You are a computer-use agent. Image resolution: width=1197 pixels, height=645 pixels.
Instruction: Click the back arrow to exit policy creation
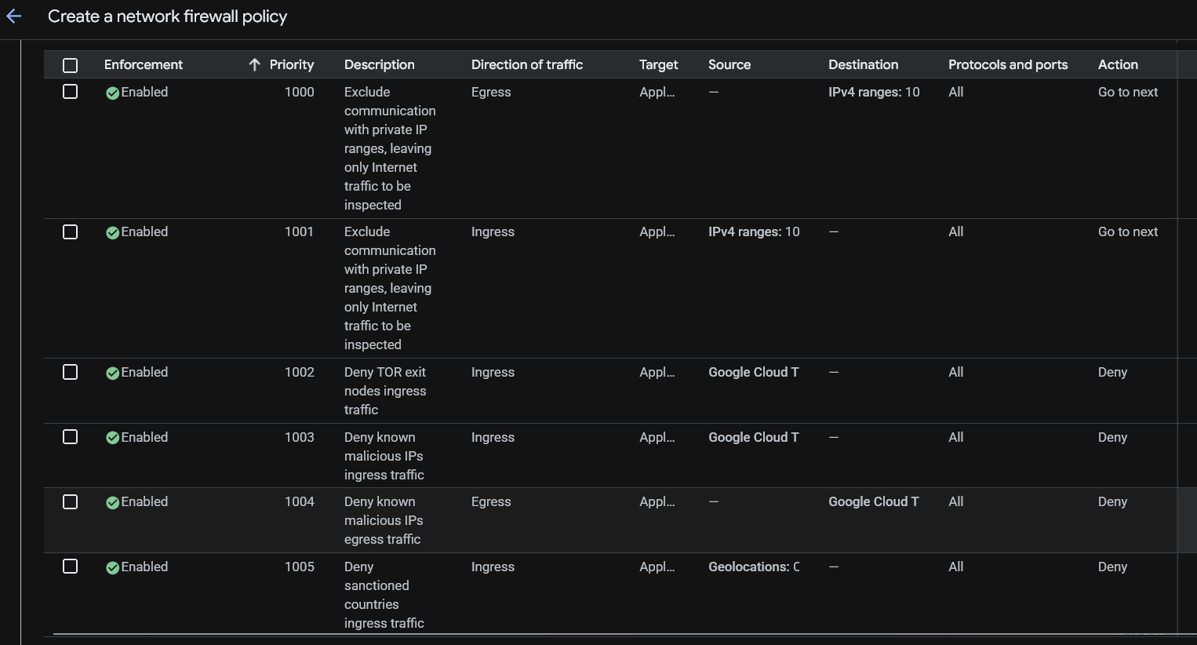[x=13, y=16]
